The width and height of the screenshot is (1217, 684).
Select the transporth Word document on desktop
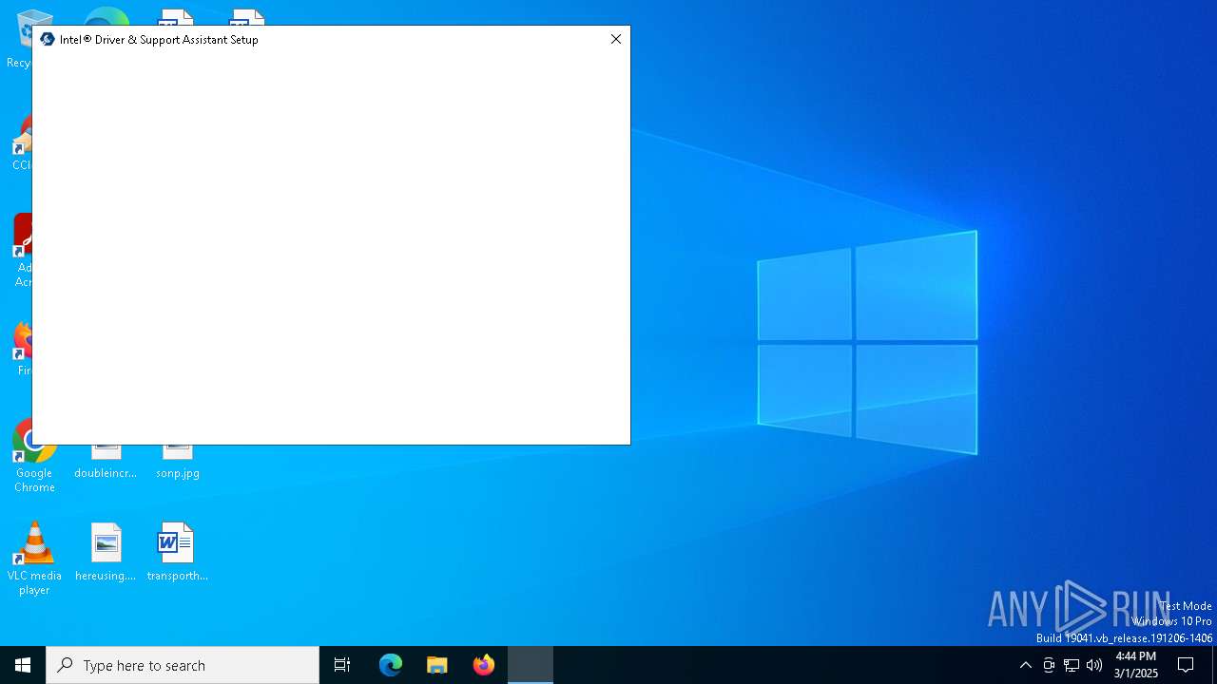pos(177,552)
